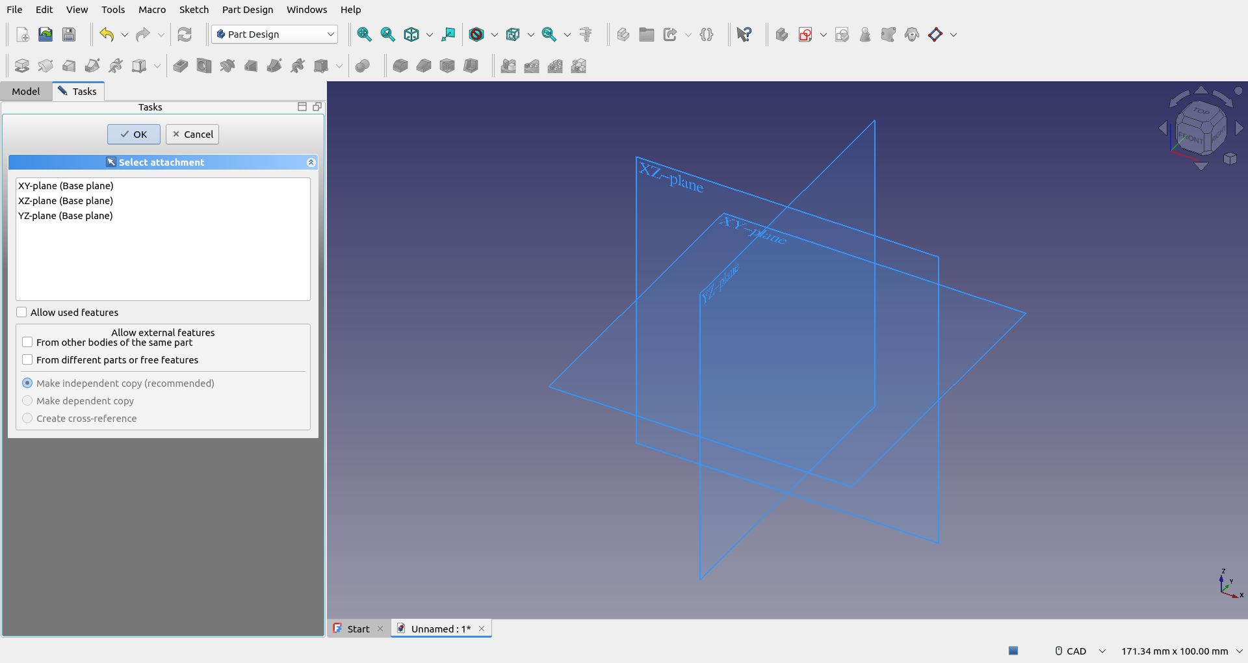1248x663 pixels.
Task: Open the Redo history dropdown arrow
Action: [161, 34]
